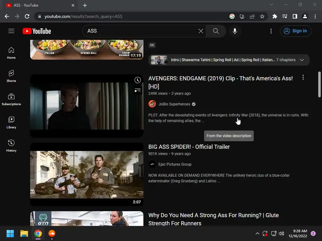Close the ASS - YouTube tab

pos(73,5)
